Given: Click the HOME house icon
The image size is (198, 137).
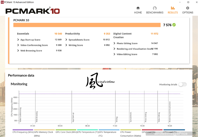Looking at the screenshot, I should 138,8.
